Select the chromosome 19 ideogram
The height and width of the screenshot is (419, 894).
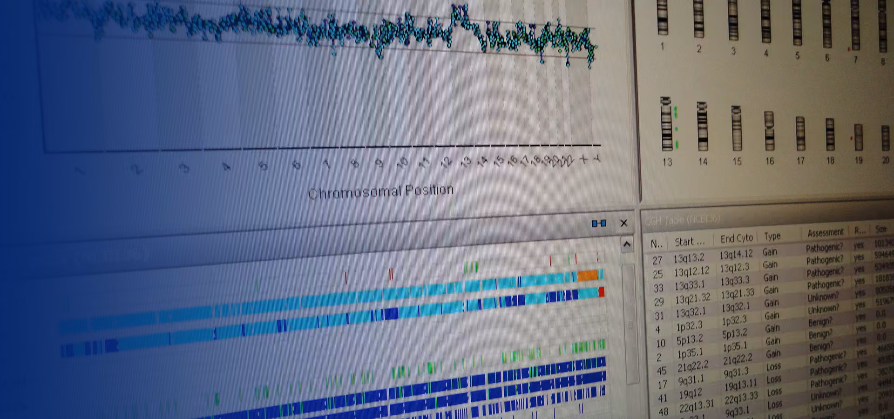858,137
